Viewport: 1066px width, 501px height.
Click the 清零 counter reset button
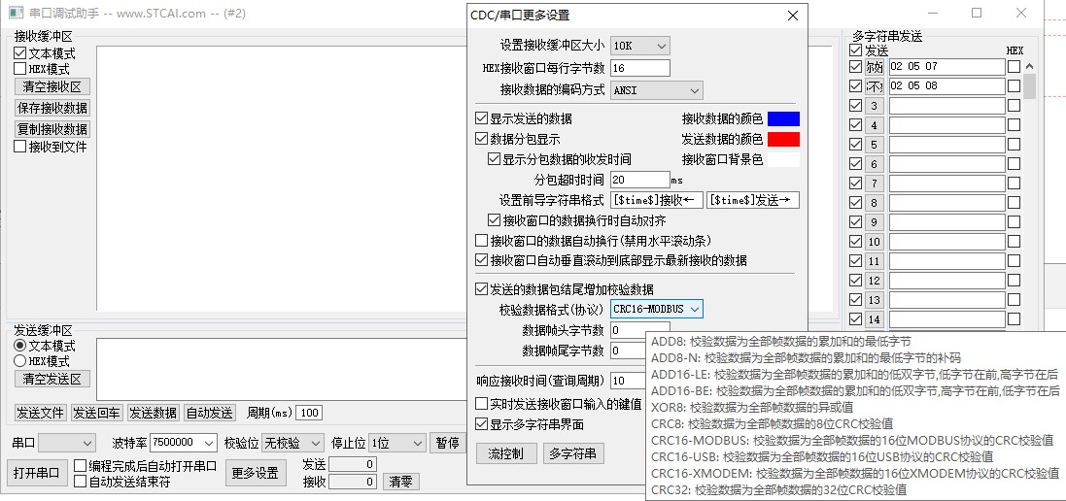[x=401, y=482]
